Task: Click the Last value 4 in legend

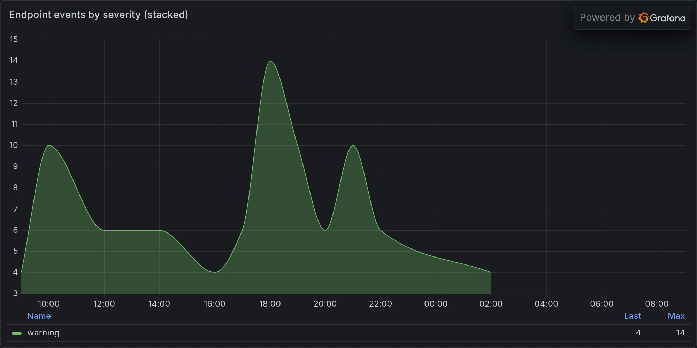Action: [x=638, y=333]
